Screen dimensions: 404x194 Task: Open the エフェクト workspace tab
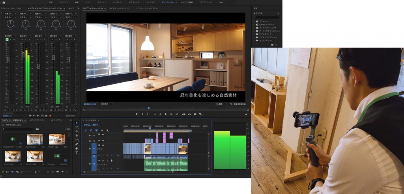(101, 2)
